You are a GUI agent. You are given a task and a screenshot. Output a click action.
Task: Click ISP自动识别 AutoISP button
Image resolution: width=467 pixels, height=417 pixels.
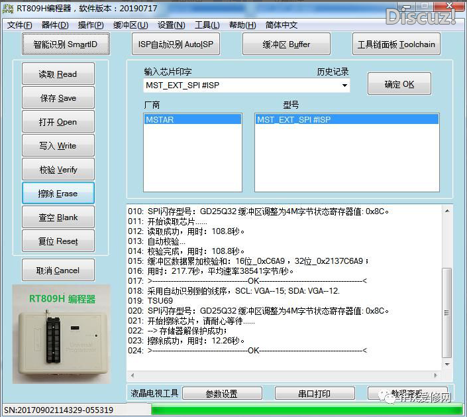coord(176,44)
